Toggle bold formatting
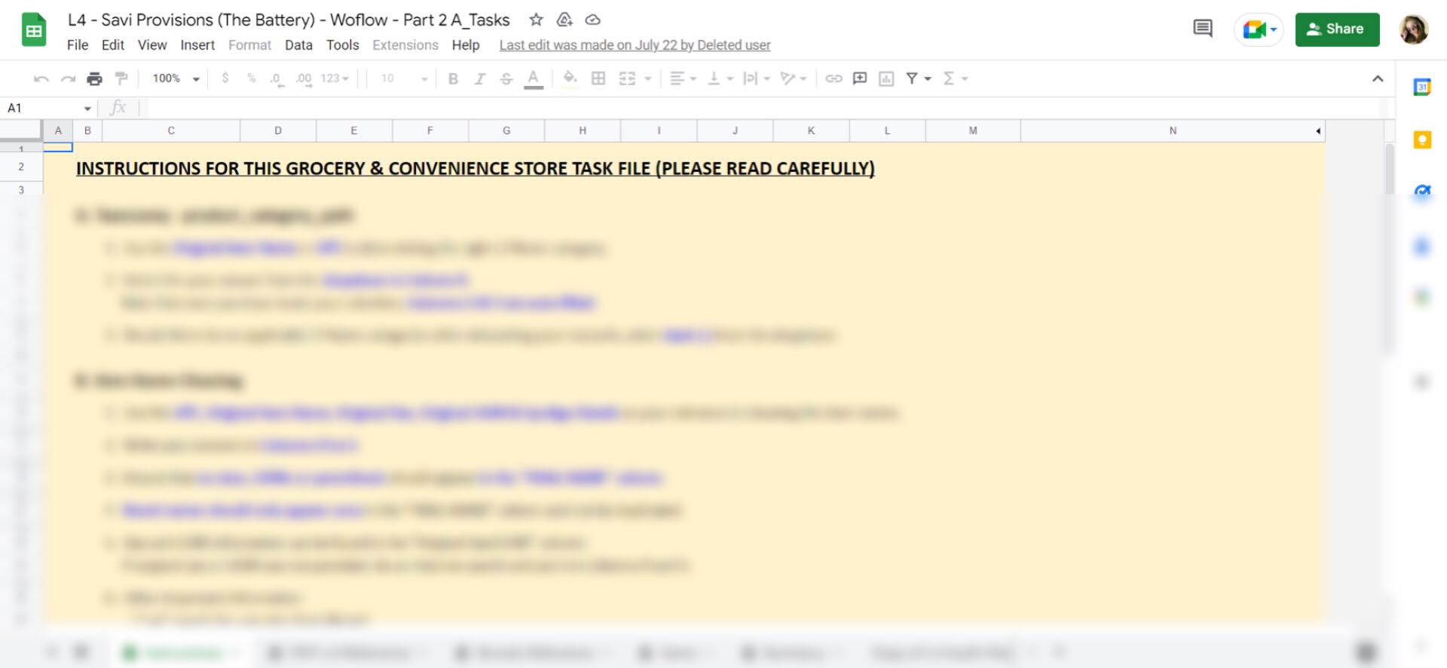1447x668 pixels. (x=453, y=78)
